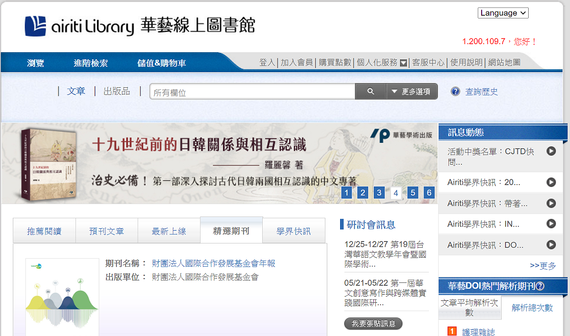Expand the 更多選項 search options

412,92
